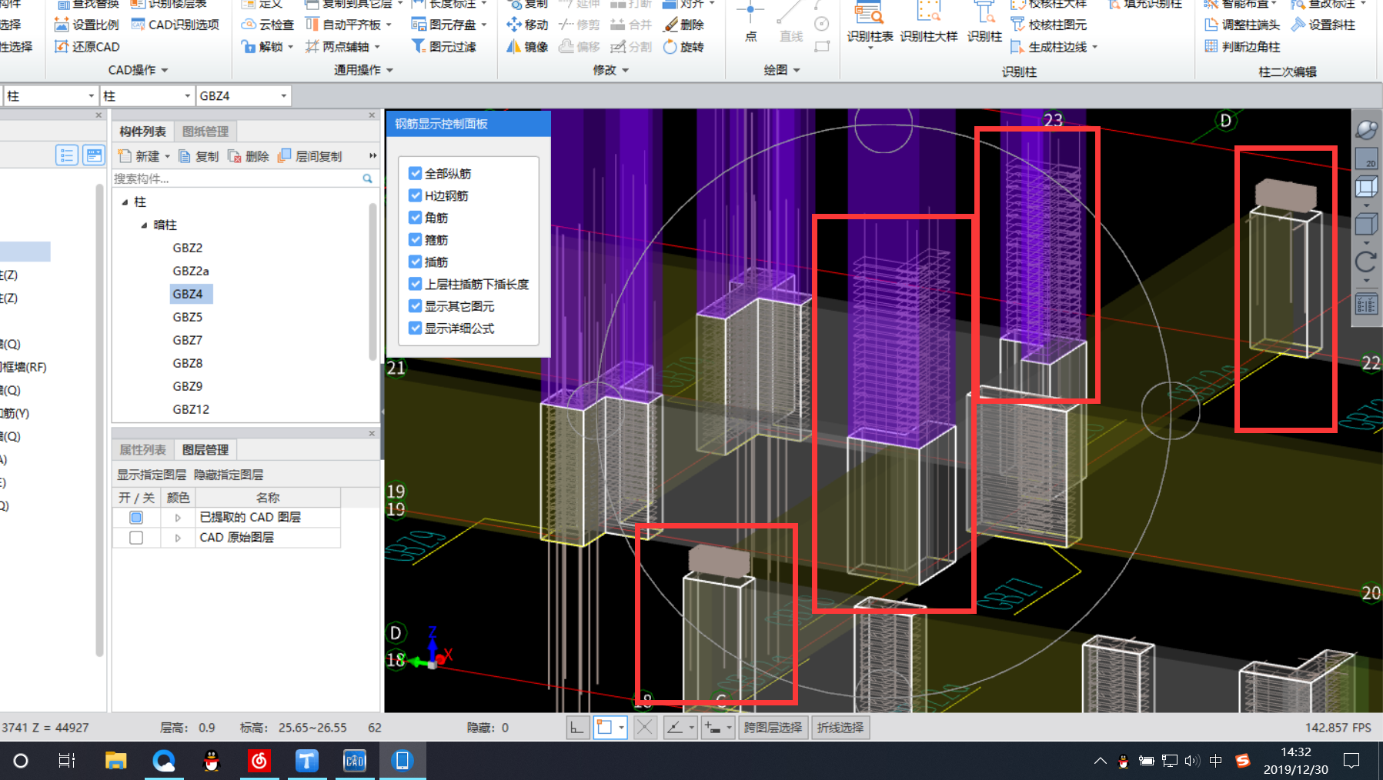The image size is (1383, 780).
Task: Select the 移动 move tool
Action: coord(527,25)
